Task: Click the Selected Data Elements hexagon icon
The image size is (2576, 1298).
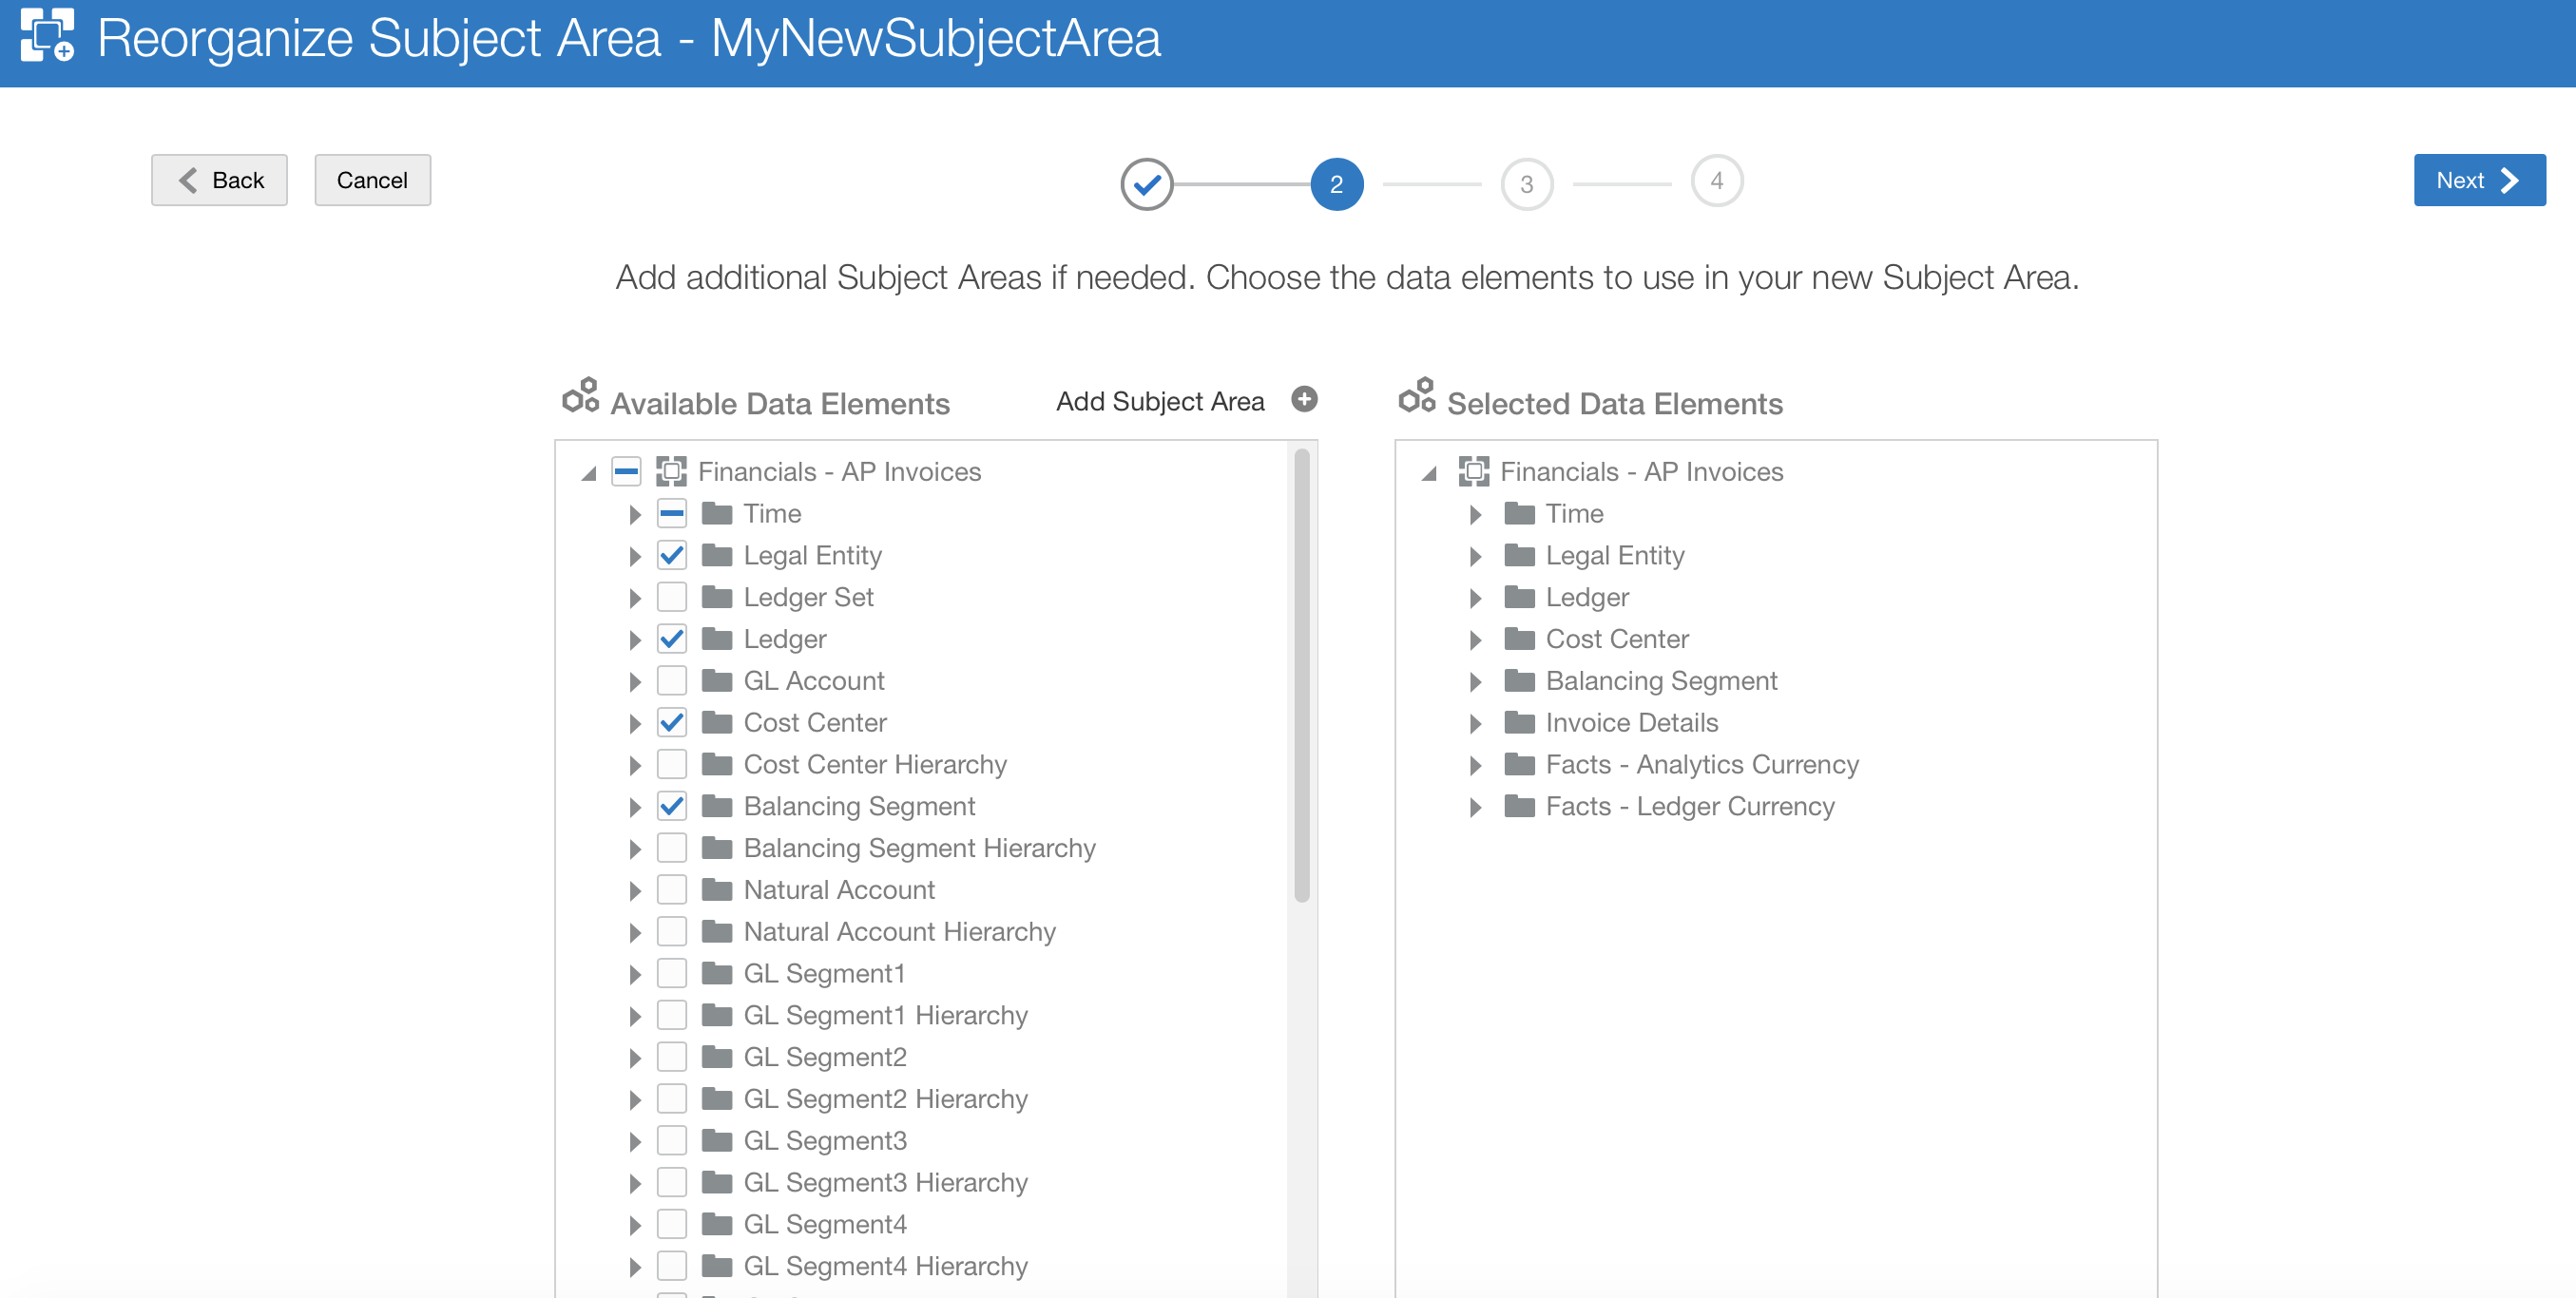Action: click(1416, 396)
